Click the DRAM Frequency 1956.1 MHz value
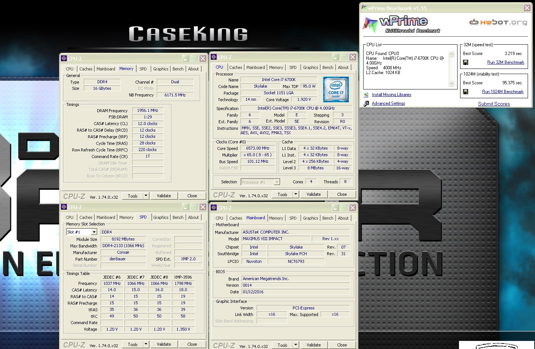This screenshot has height=349, width=535. [x=148, y=110]
